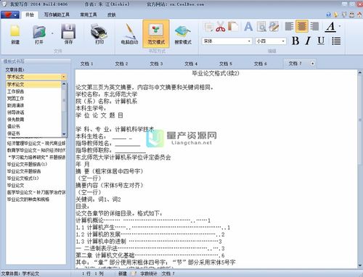
Task: Switch to the 文档 2 tab
Action: point(121,64)
